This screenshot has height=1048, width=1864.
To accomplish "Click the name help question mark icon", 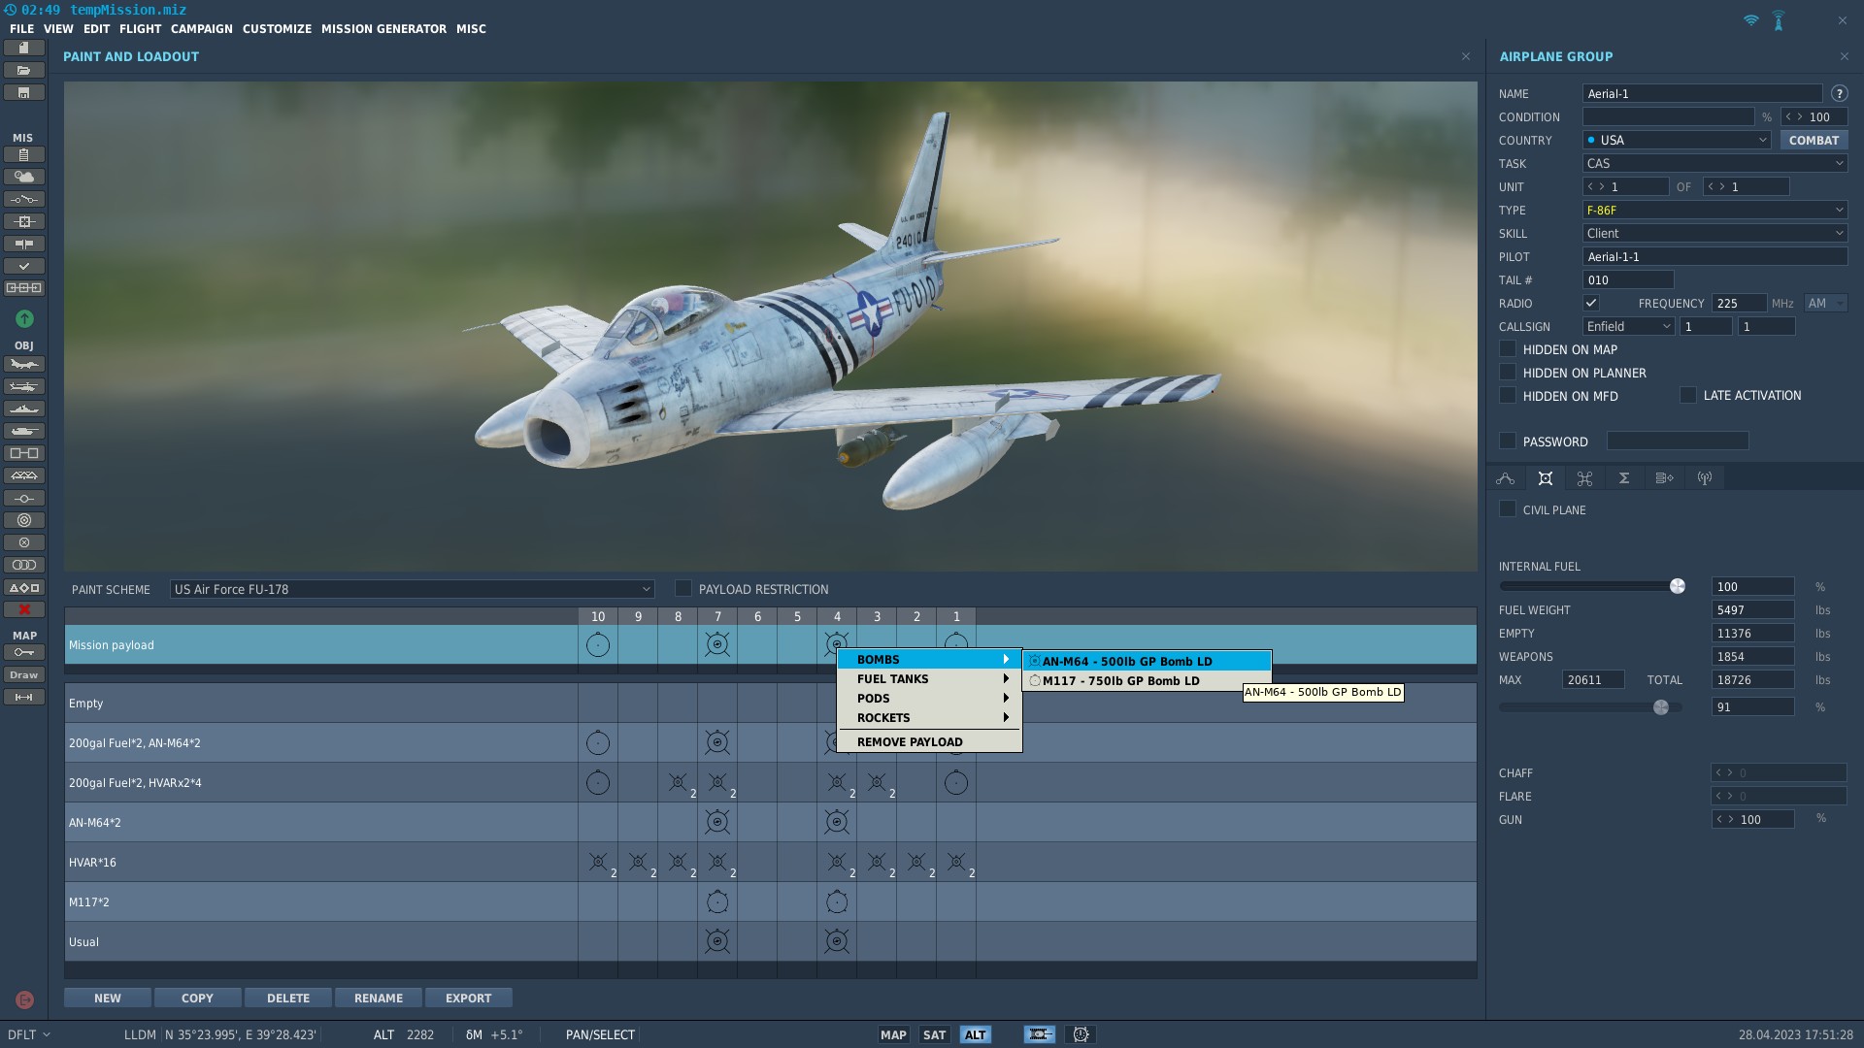I will coord(1839,94).
